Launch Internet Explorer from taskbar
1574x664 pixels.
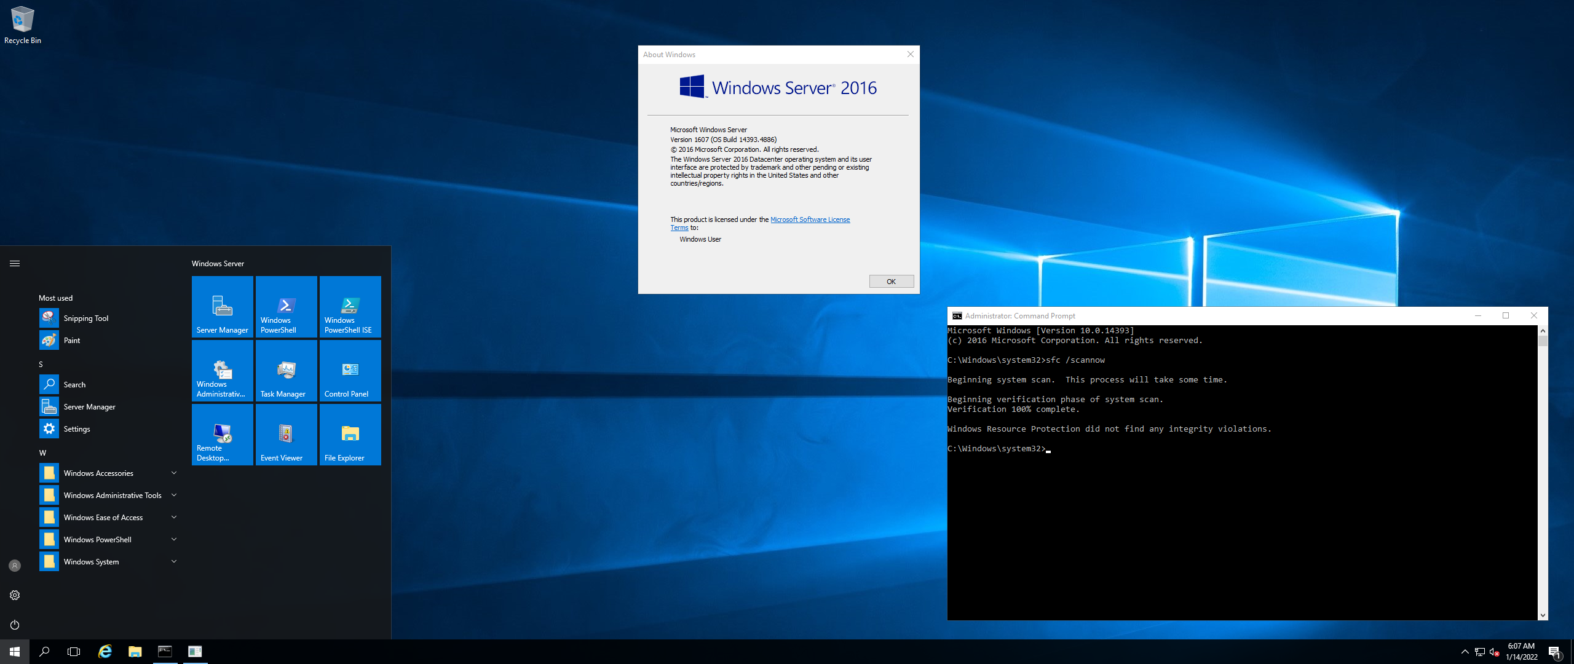coord(105,652)
